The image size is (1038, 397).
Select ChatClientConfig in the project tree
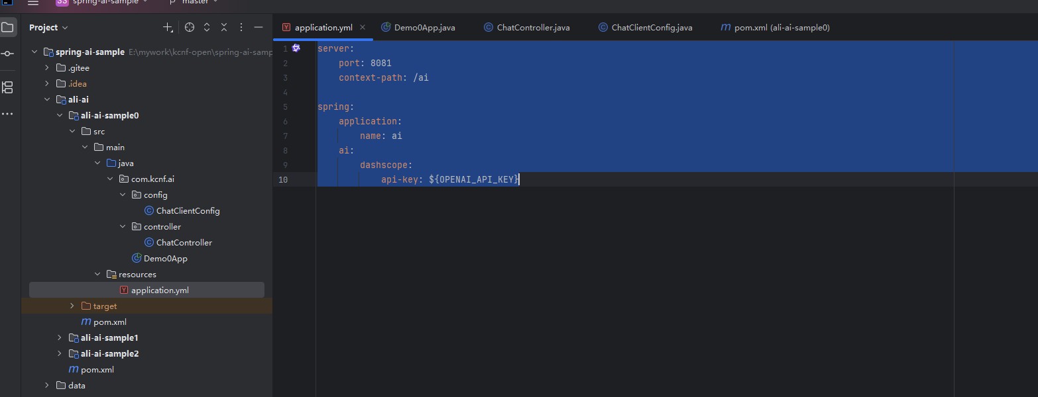tap(188, 210)
